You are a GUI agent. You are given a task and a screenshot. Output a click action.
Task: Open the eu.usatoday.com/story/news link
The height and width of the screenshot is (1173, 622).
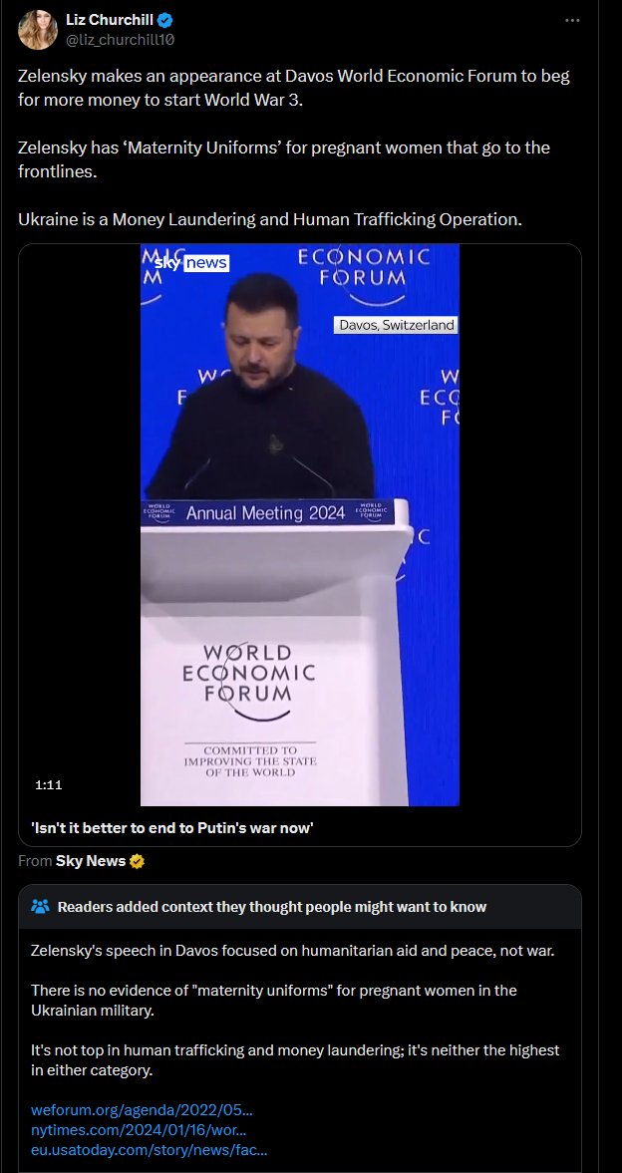(x=149, y=1150)
